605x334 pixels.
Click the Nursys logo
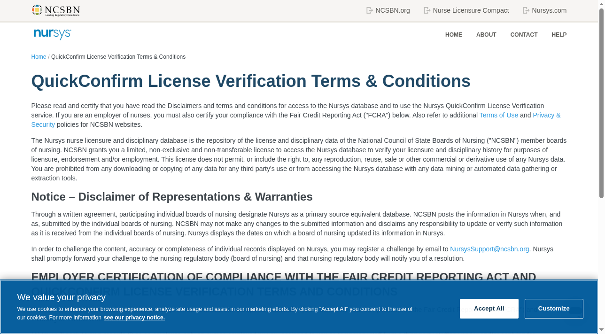point(53,34)
